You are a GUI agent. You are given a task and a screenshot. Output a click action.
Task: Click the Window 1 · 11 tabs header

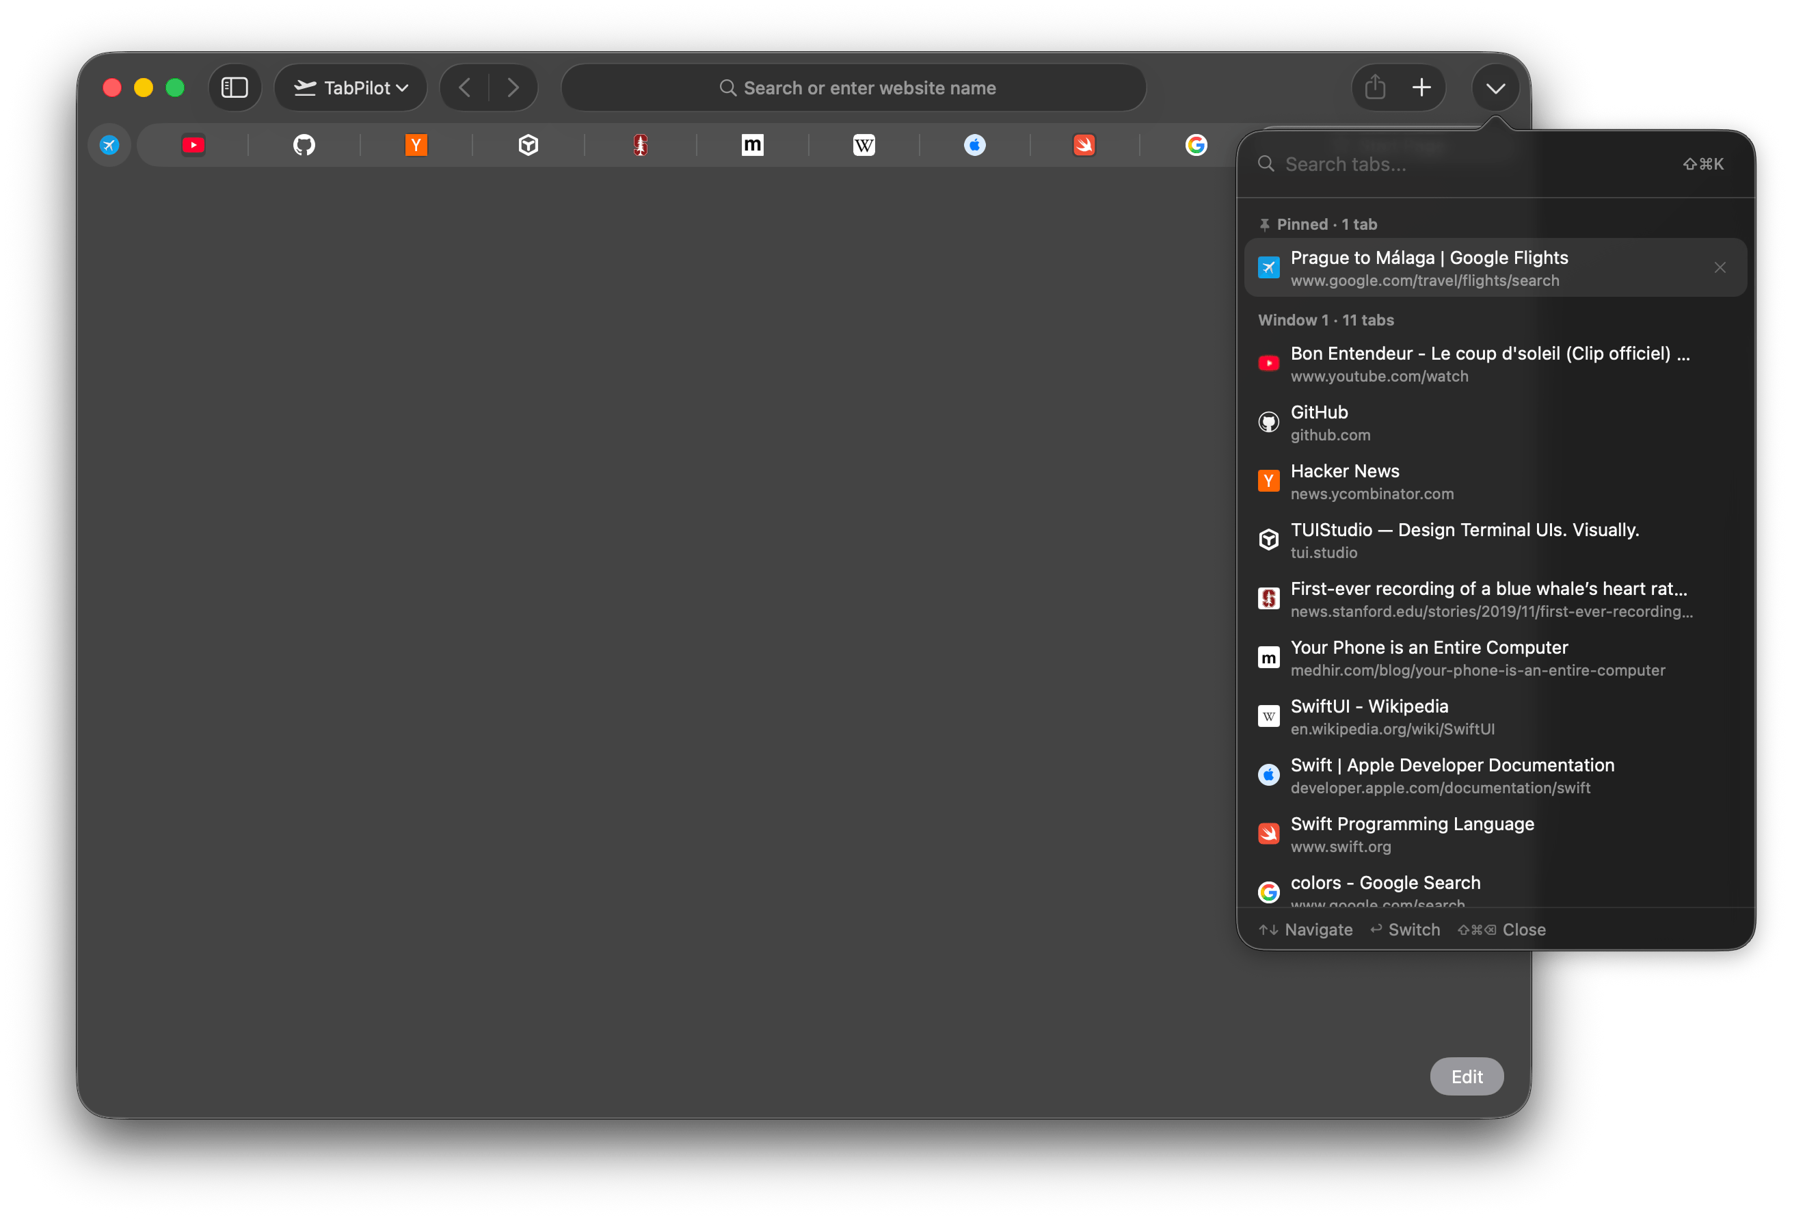[1326, 320]
